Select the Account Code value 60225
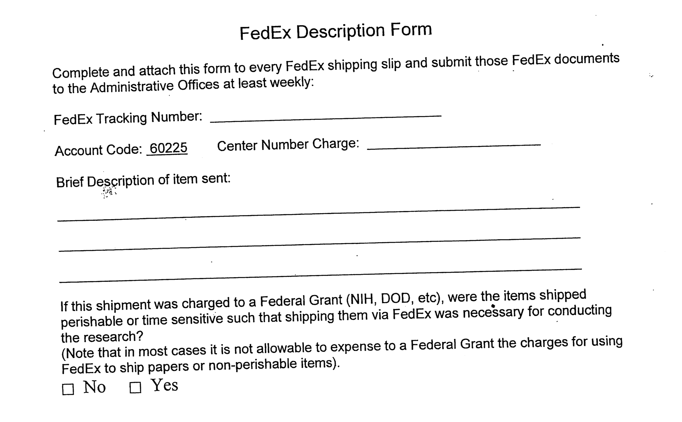The height and width of the screenshot is (422, 682). [x=168, y=148]
